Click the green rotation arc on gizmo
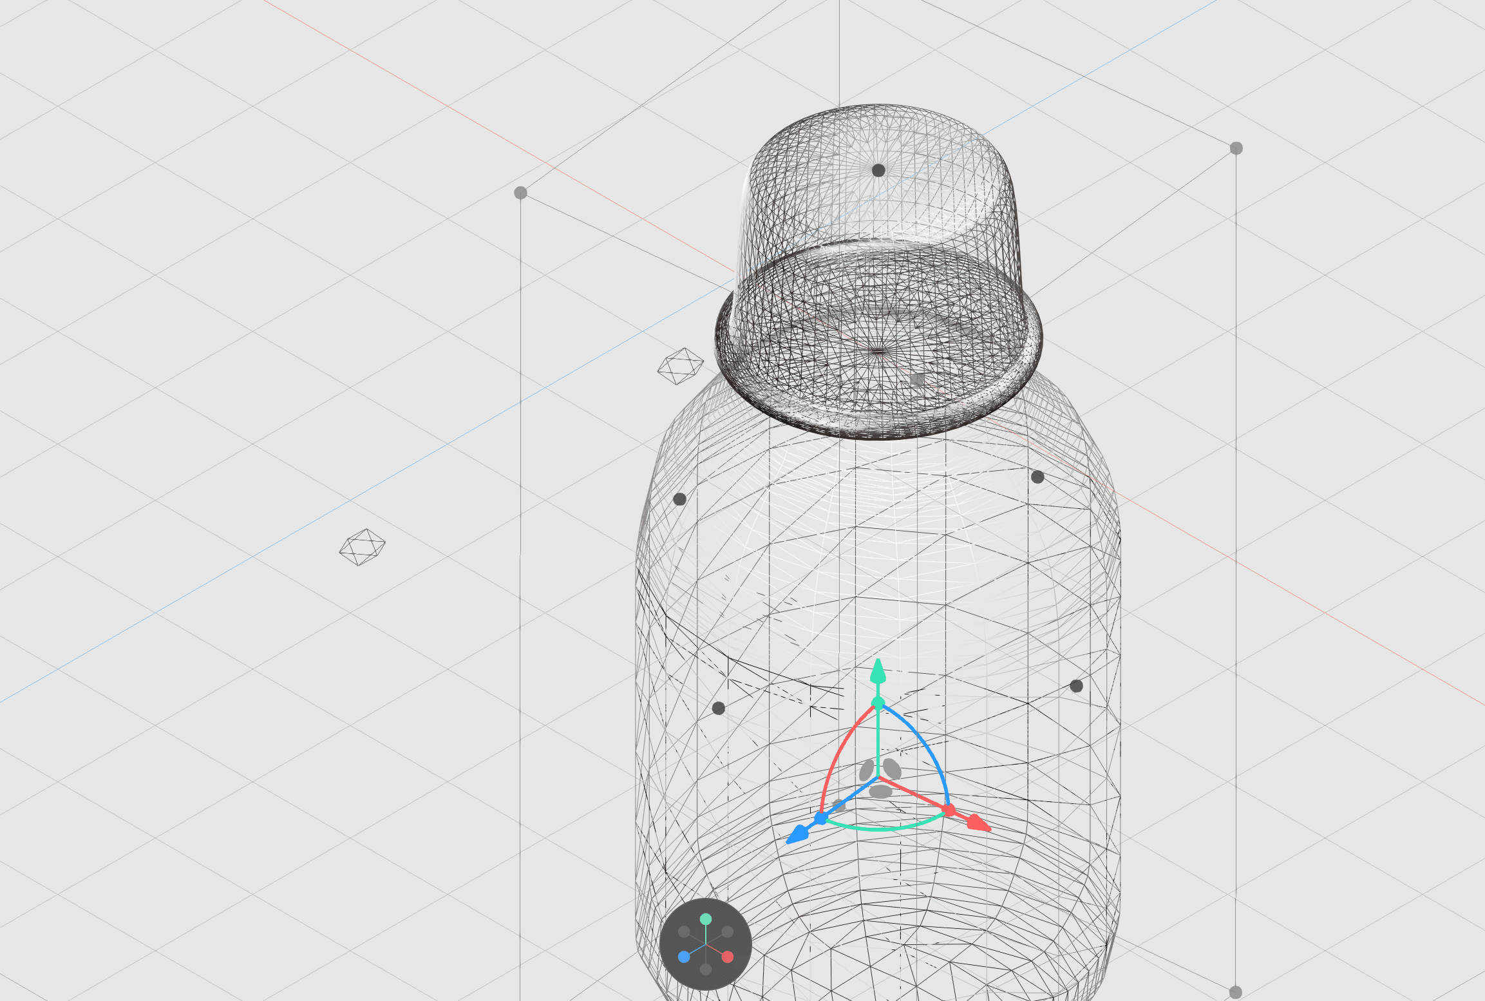Viewport: 1485px width, 1001px height. [881, 828]
